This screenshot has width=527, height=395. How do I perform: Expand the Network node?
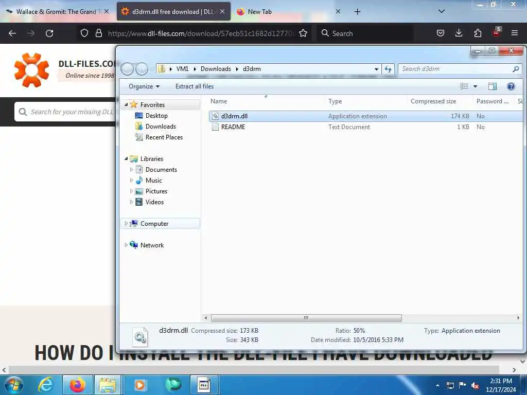126,245
